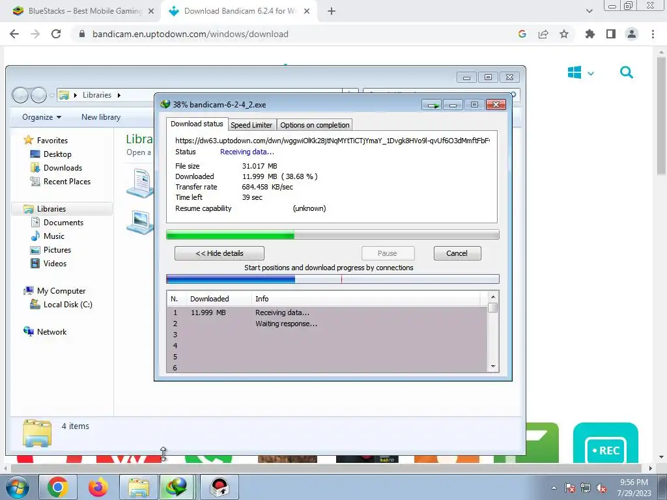Open Pictures library in Explorer

pyautogui.click(x=57, y=249)
